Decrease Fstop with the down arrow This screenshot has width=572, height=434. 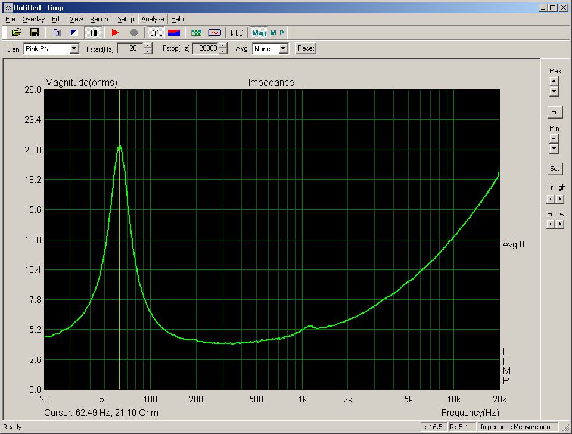pos(222,51)
